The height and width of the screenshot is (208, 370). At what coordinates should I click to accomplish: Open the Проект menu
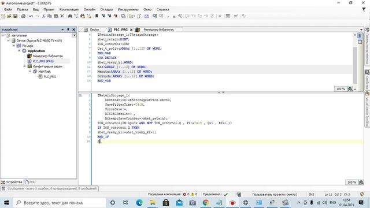tap(49, 9)
